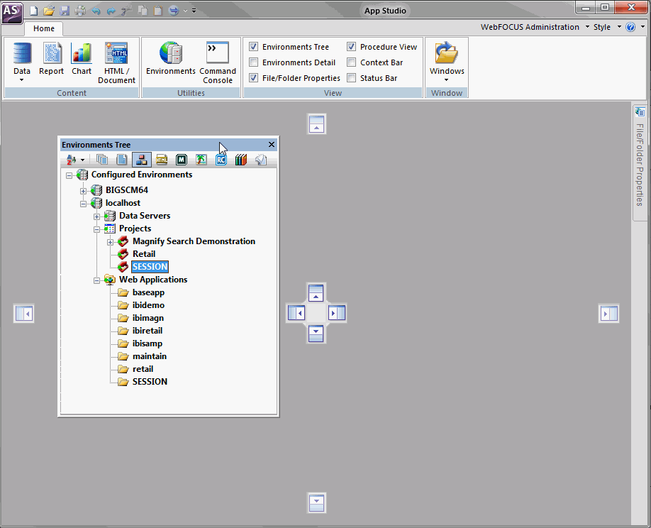Expand Magnify Search Demonstration project

point(110,242)
